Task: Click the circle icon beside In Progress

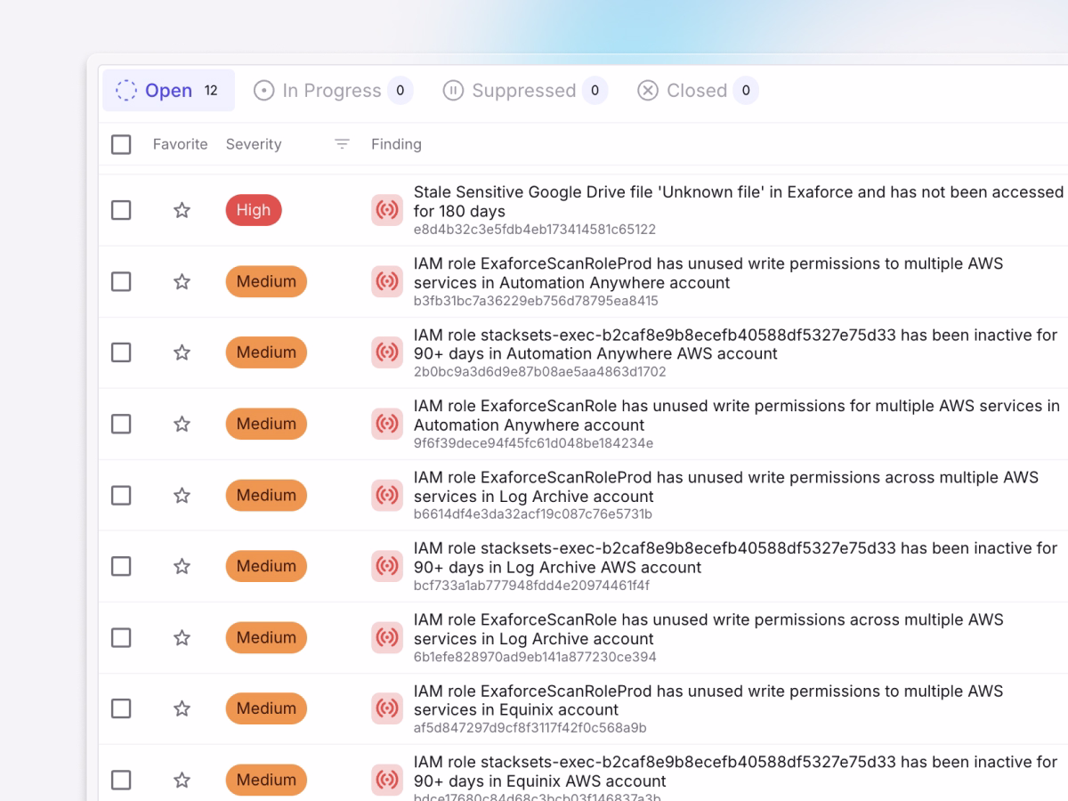Action: [x=263, y=90]
